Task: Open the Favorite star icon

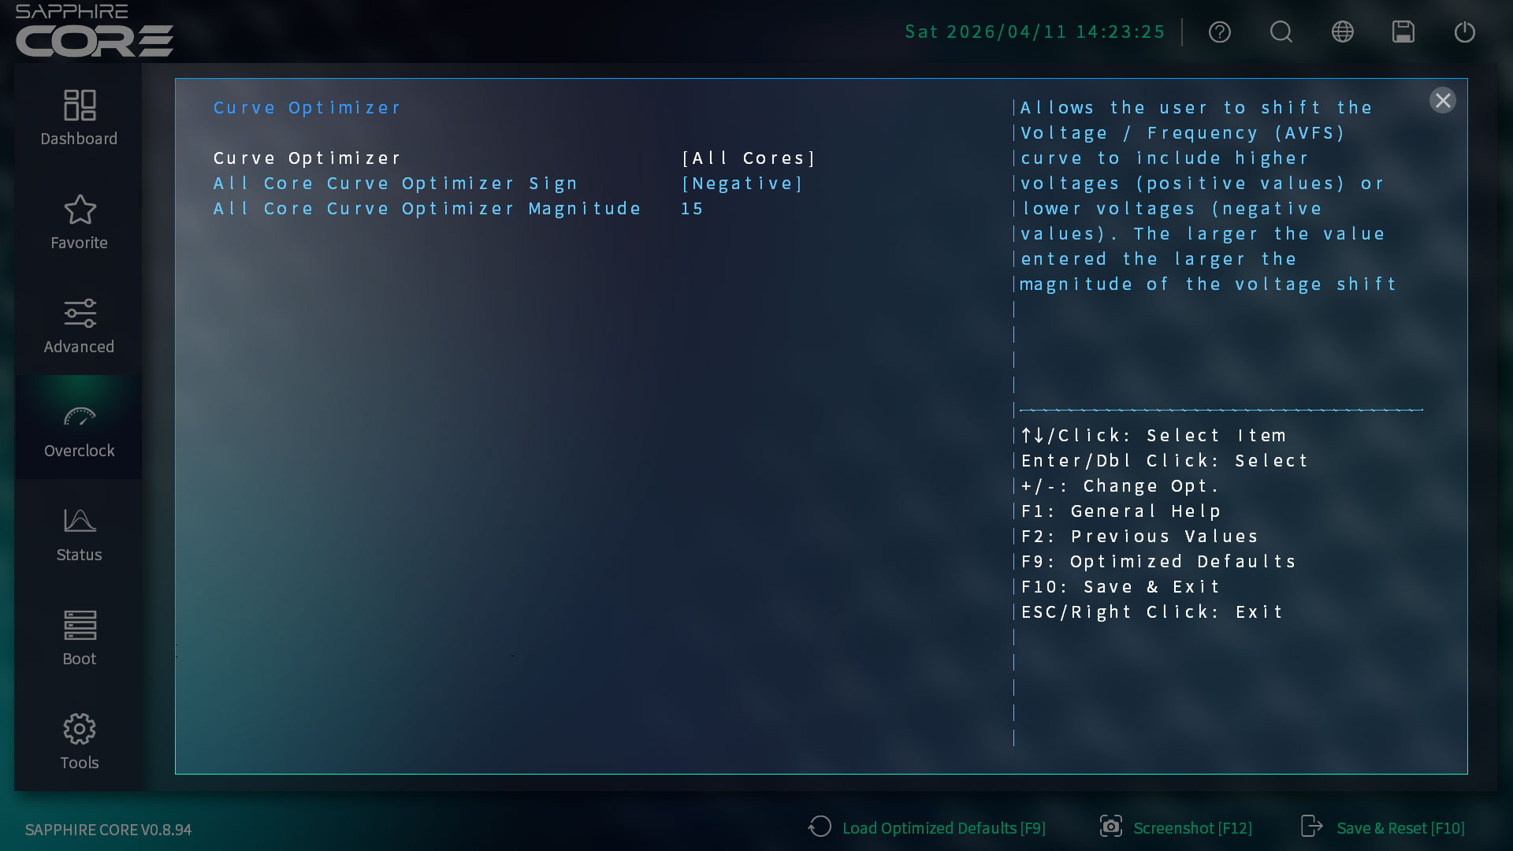Action: [79, 210]
